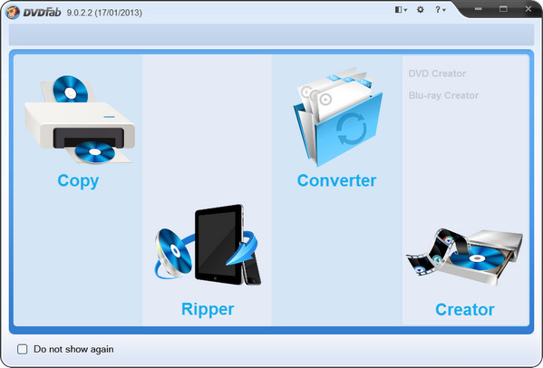Click the DVDFab logo mascot icon
This screenshot has height=368, width=543.
(13, 13)
